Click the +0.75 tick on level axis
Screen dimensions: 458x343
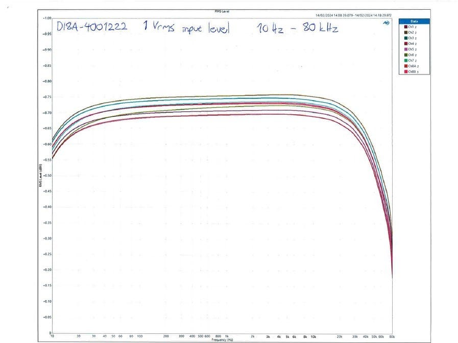point(47,97)
